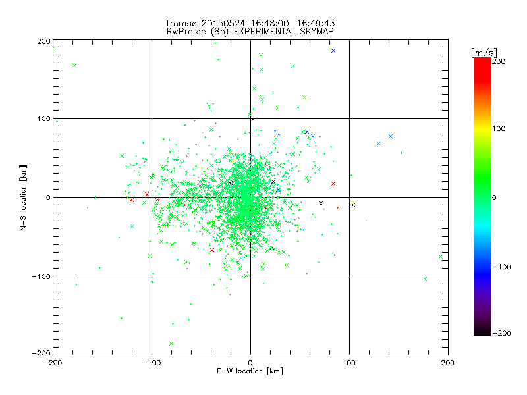The height and width of the screenshot is (395, 527).
Task: Click the "E-W location [km]" axis label
Action: click(250, 371)
